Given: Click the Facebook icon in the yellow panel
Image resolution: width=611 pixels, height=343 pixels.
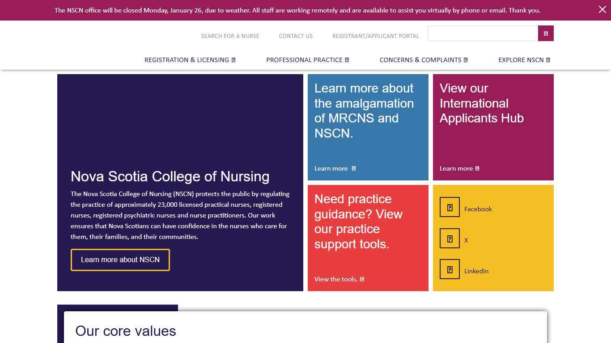Looking at the screenshot, I should tap(450, 207).
